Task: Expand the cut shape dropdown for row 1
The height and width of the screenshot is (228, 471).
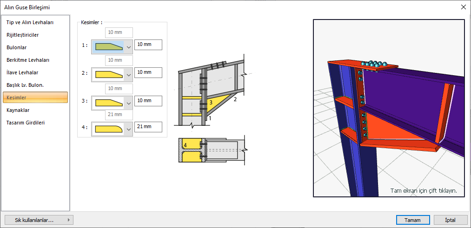Action: click(x=129, y=47)
